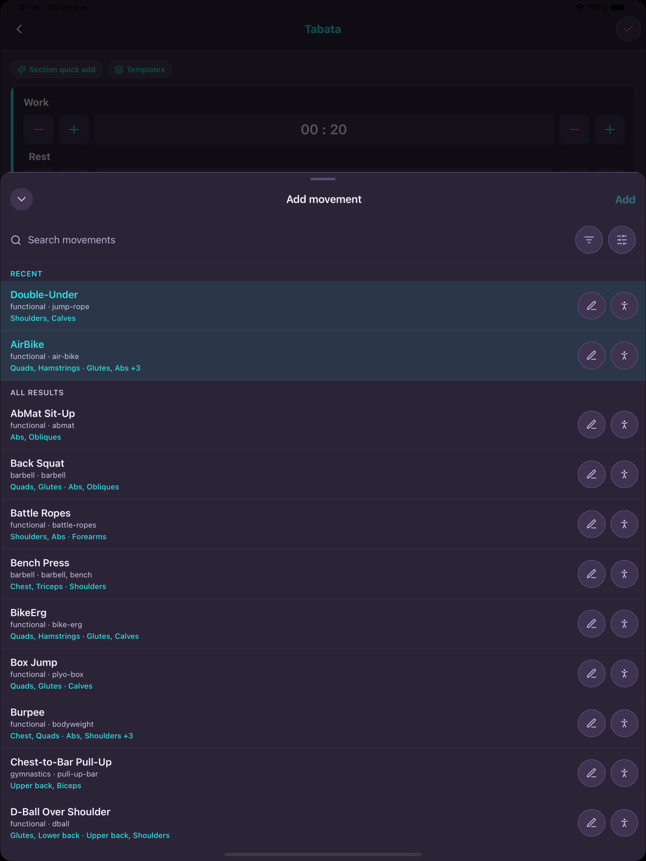This screenshot has height=861, width=646.
Task: Edit the AirBike movement
Action: pos(592,355)
